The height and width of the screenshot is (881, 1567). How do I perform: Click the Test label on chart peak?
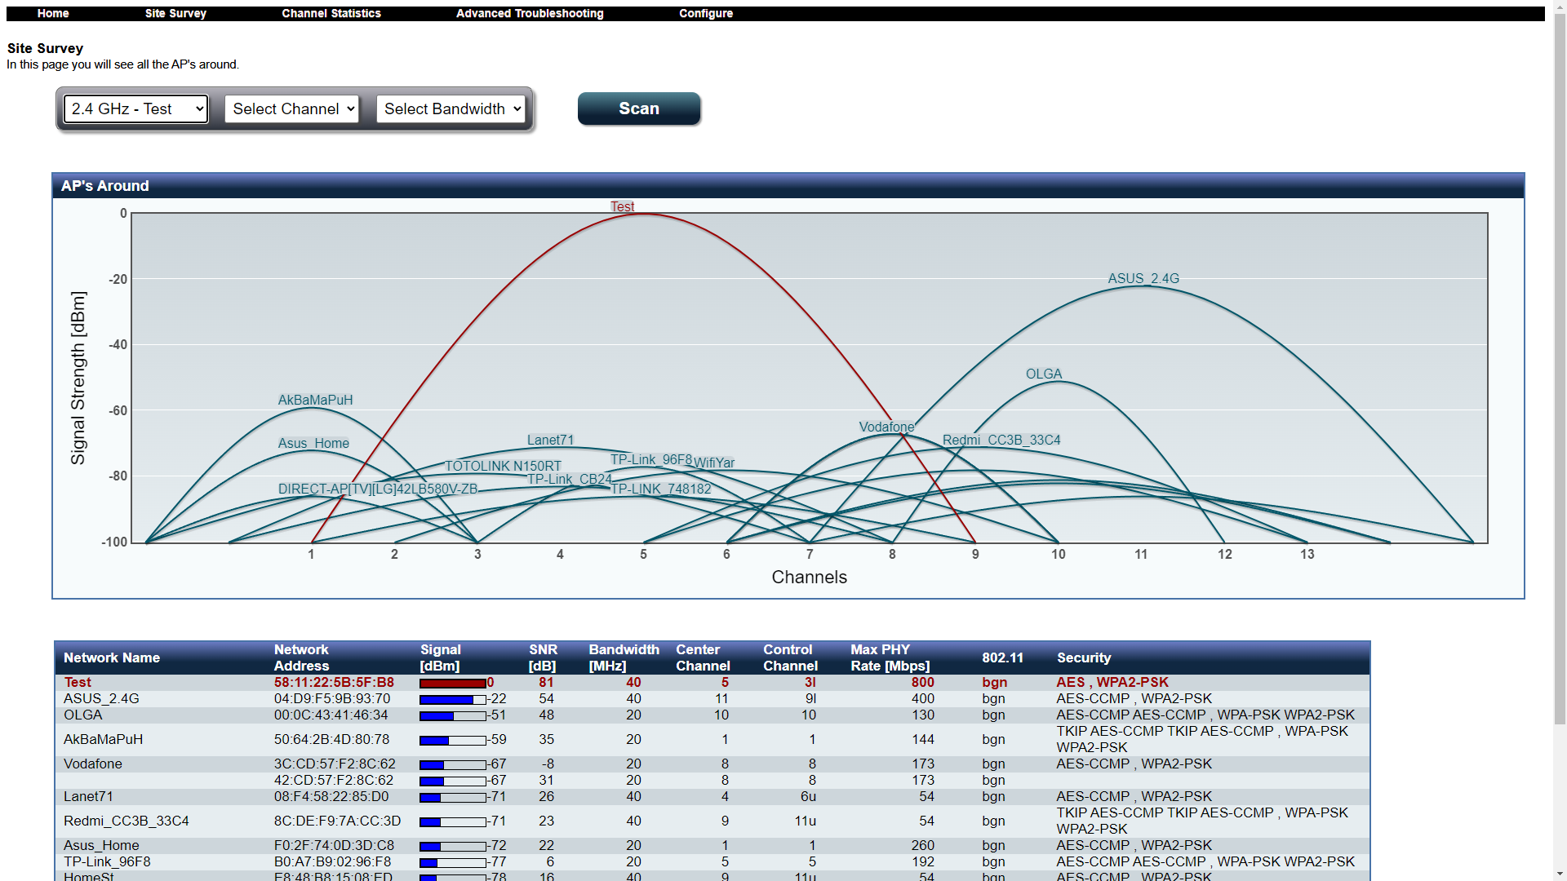(622, 206)
